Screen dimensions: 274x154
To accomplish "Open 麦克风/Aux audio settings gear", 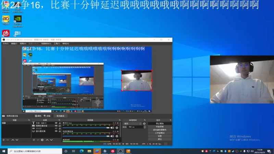I will point(117,128).
